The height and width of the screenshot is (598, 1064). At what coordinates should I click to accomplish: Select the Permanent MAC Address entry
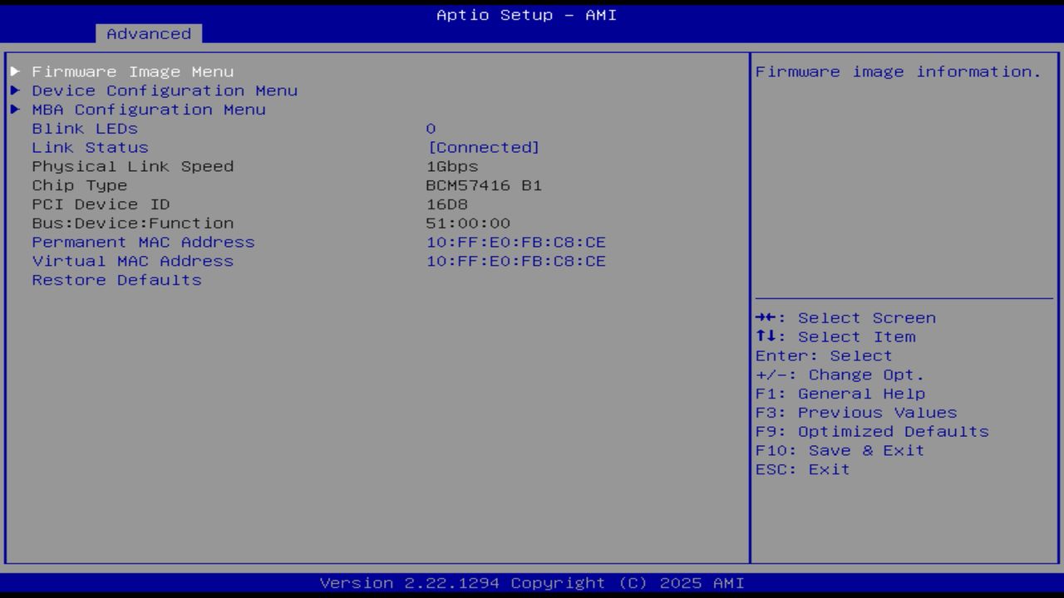click(x=142, y=242)
